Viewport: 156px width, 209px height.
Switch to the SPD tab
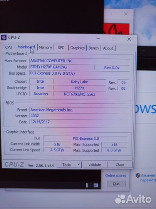(x=61, y=48)
